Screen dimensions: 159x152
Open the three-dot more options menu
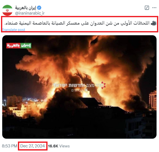[x=154, y=8]
